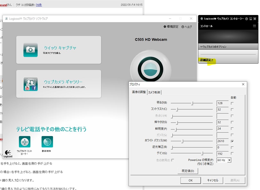The height and width of the screenshot is (190, 260).
Task: Click the 鮮明度 sharpness slider handle
Action: pos(176,129)
